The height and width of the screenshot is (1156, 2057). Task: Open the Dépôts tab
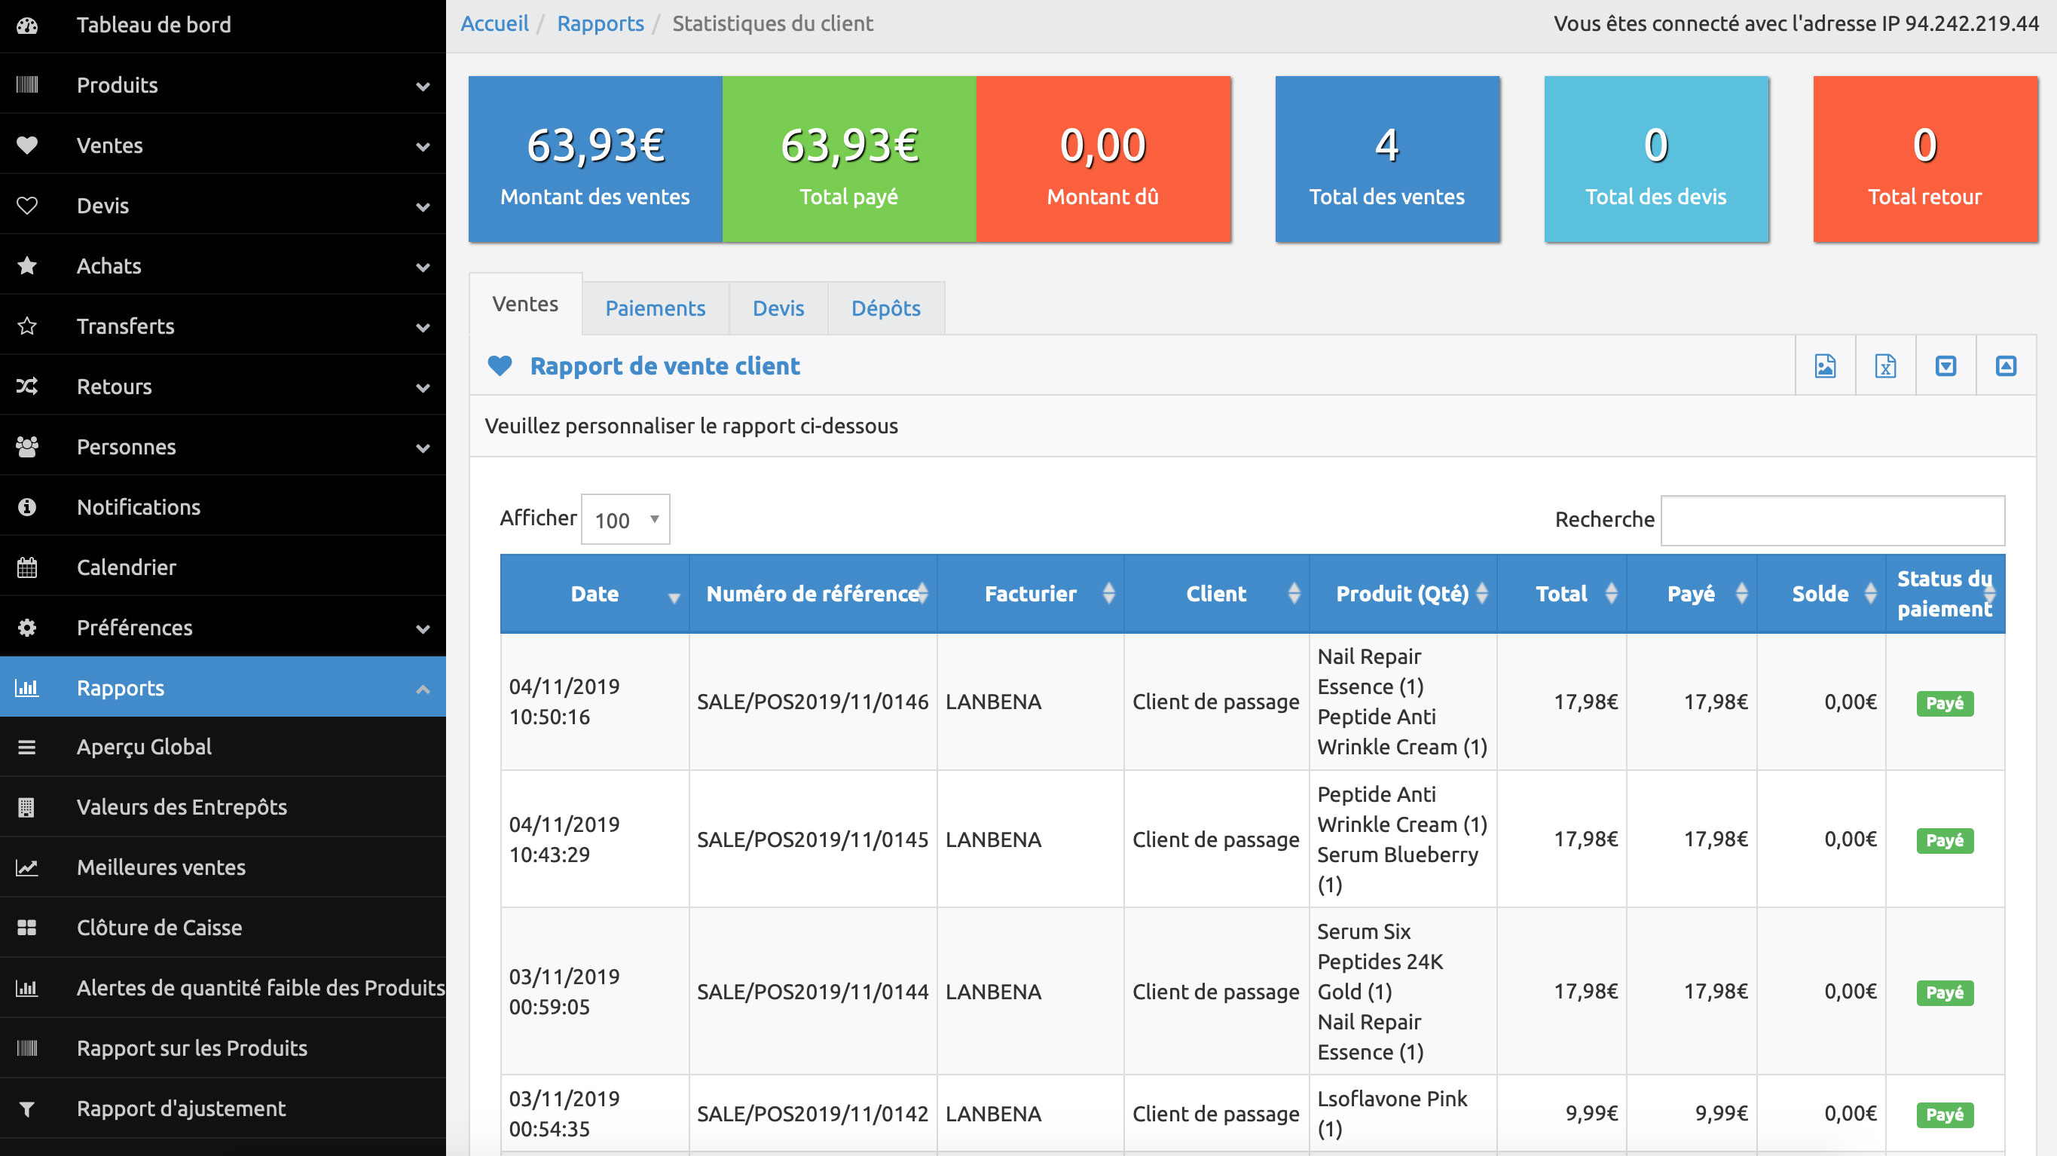click(885, 308)
